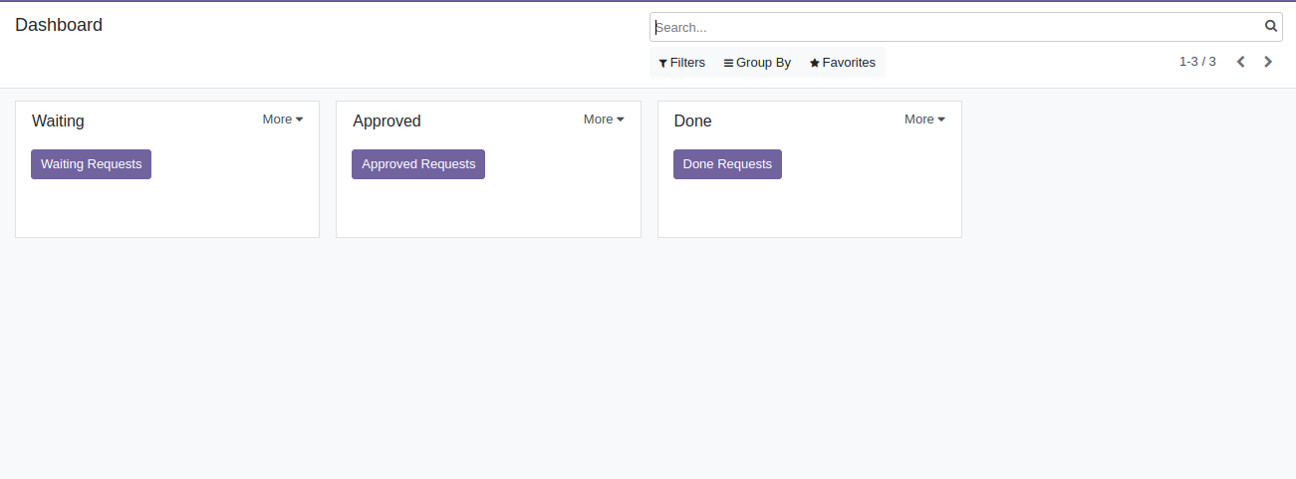
Task: Expand More in the Done card
Action: 924,120
